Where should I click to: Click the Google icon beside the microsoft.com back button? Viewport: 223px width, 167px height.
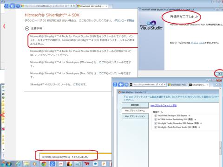pos(7,6)
